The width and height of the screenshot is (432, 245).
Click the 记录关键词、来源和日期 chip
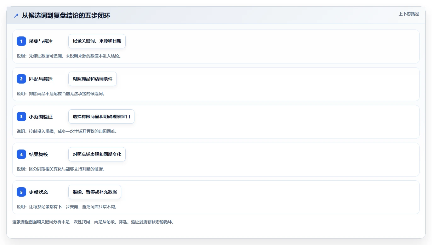point(97,41)
